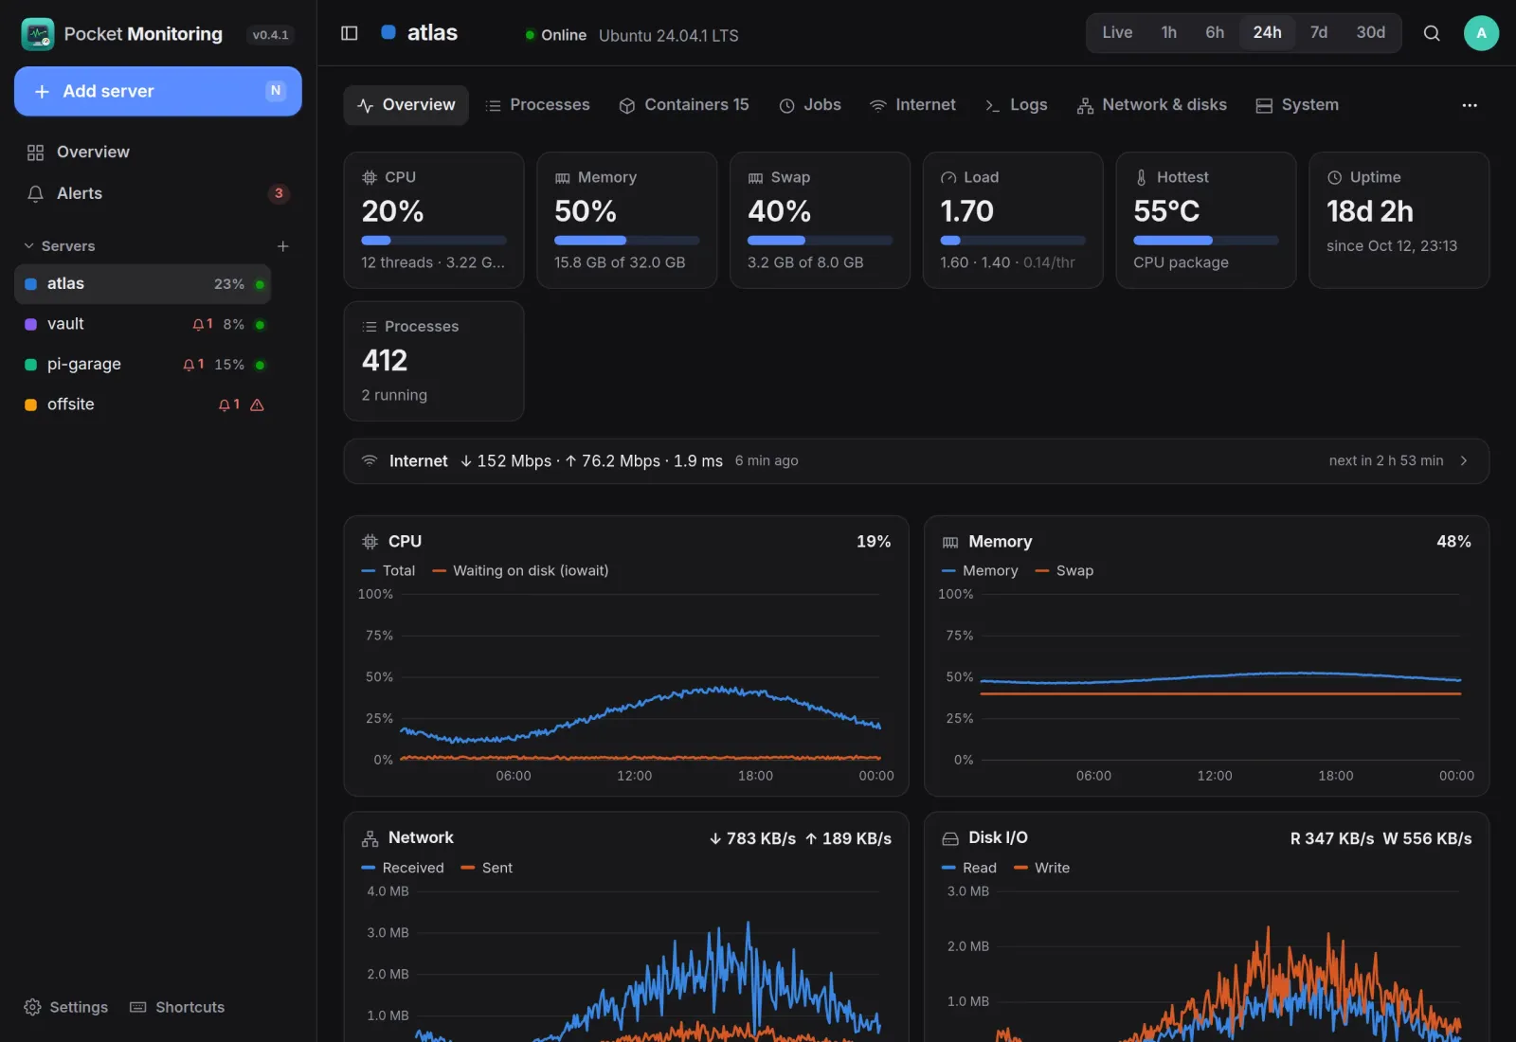Switch time range to 1h
The image size is (1516, 1042).
tap(1169, 33)
